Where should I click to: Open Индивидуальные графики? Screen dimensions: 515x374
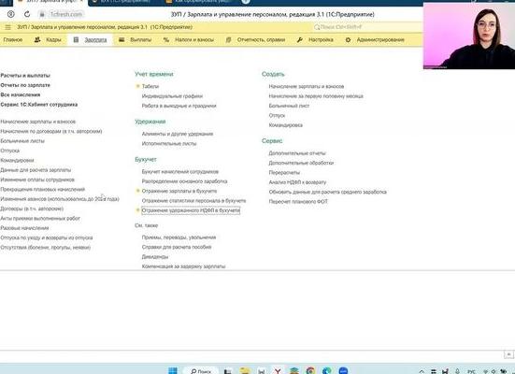click(172, 96)
